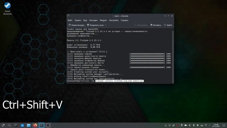This screenshot has height=128, width=227.
Task: Open the Steam (Runtime) desktop icon
Action: (7, 9)
